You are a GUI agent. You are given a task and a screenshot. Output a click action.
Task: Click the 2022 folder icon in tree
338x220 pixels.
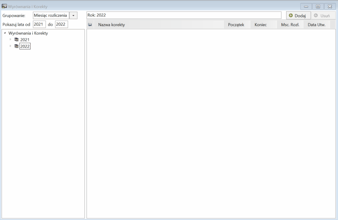click(16, 46)
